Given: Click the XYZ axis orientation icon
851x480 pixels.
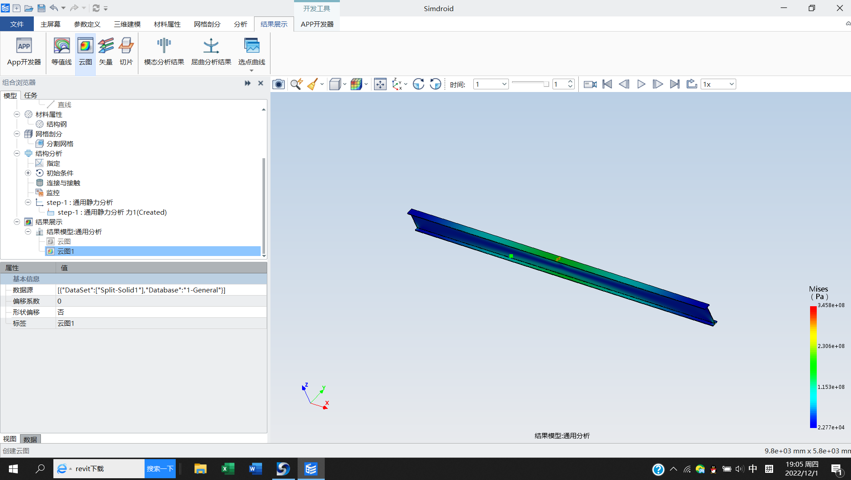Looking at the screenshot, I should tap(397, 84).
